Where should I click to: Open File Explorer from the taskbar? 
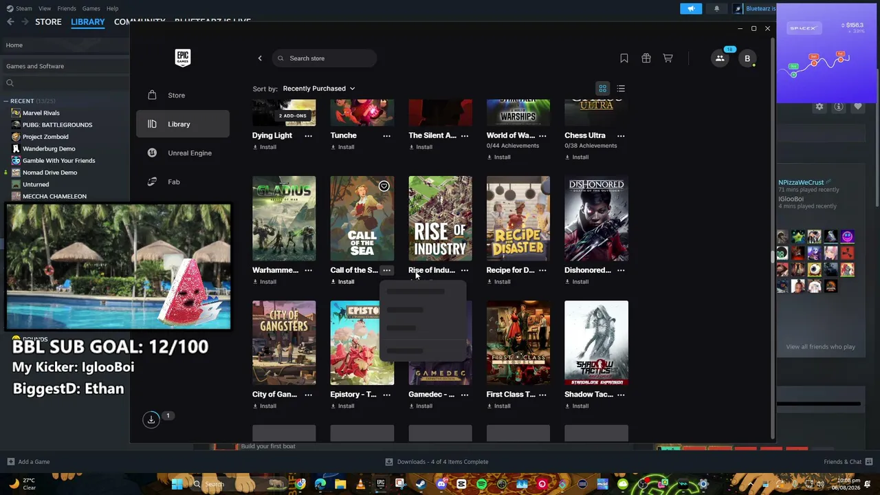pyautogui.click(x=340, y=484)
